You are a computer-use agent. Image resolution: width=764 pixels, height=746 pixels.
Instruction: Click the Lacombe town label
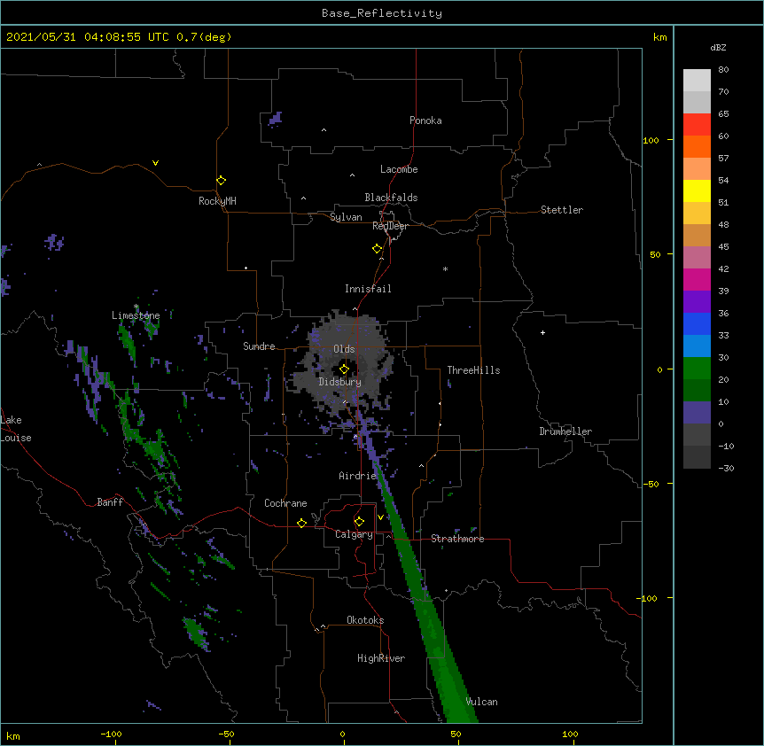399,169
